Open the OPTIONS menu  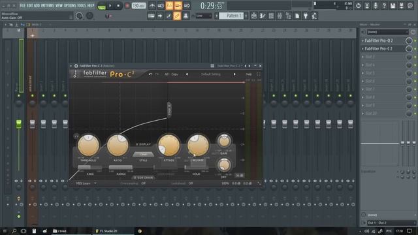(70, 5)
